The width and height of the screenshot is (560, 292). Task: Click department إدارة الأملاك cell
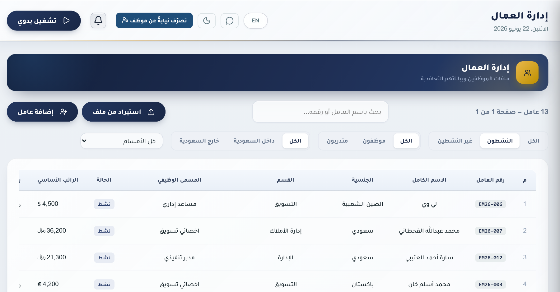click(285, 231)
